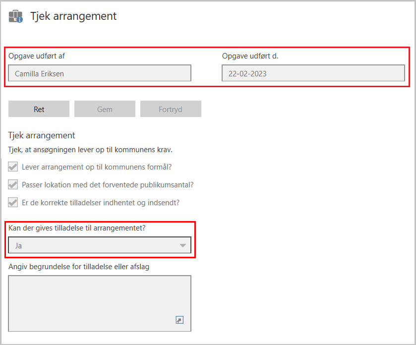The width and height of the screenshot is (416, 345).
Task: Click the 'Angiv begrundelse for tilladelse eller afslag' label
Action: [79, 267]
